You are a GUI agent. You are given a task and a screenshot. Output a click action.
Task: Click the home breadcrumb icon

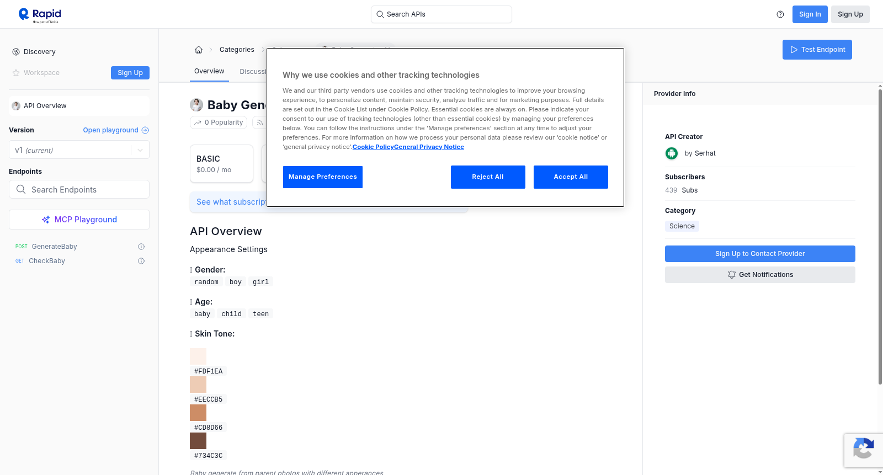coord(199,50)
